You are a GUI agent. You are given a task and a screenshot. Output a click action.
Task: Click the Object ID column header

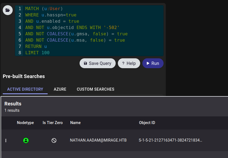(147, 123)
